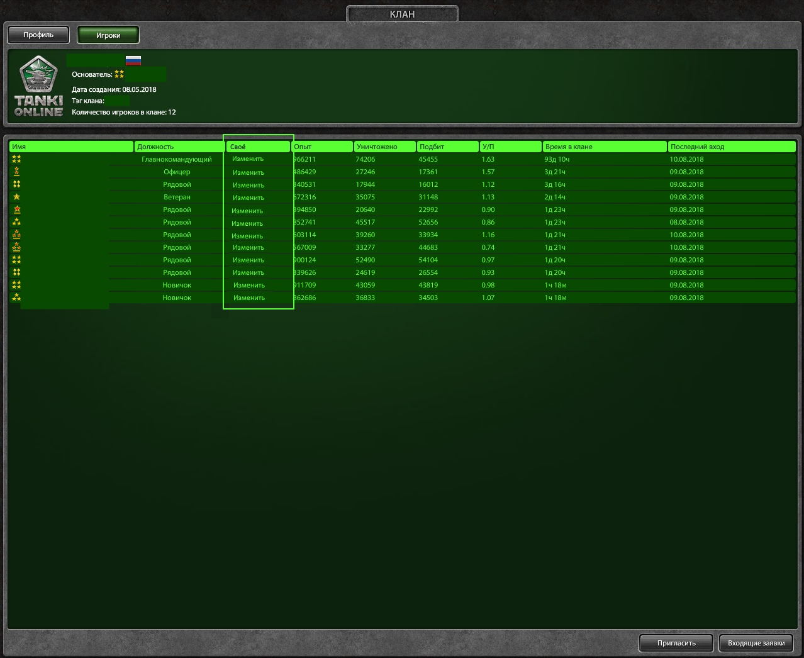Click Изменить in the Офицер row
Viewport: 804px width, 658px height.
point(248,172)
